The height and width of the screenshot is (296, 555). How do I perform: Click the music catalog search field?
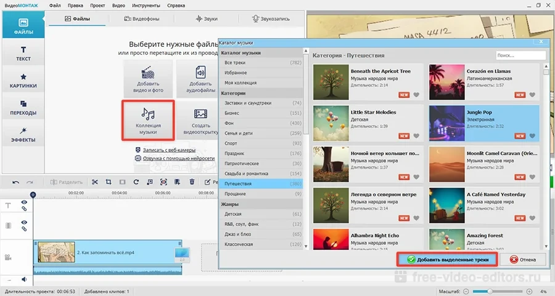(x=524, y=55)
